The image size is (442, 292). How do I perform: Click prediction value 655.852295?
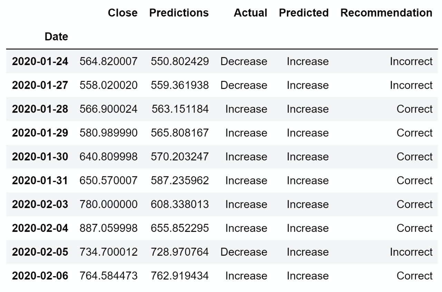coord(180,228)
